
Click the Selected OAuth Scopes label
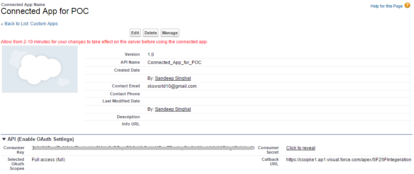pyautogui.click(x=16, y=164)
